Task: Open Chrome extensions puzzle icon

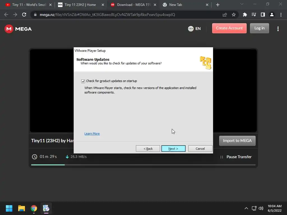Action: pyautogui.click(x=245, y=15)
